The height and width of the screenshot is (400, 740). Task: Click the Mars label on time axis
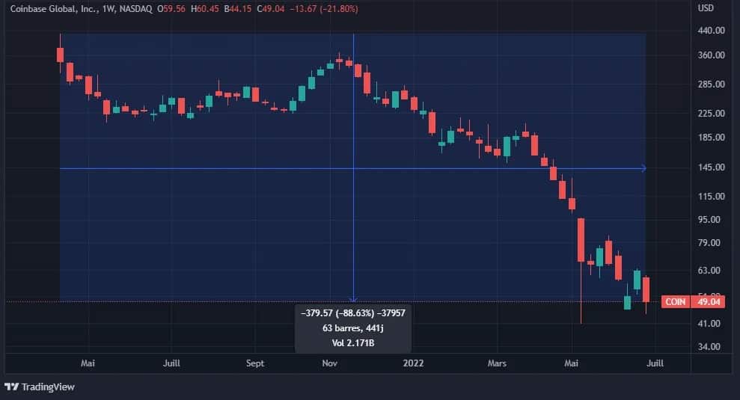497,363
